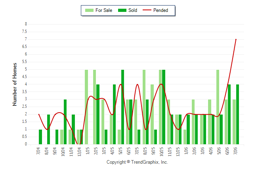The height and width of the screenshot is (172, 256).
Task: Select the 7/26 x-axis date label
Action: 236,151
